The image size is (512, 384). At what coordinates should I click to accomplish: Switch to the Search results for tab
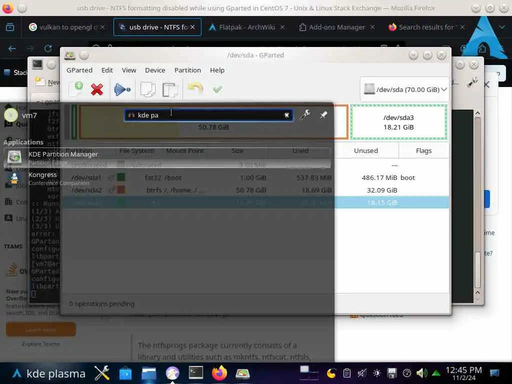[426, 27]
